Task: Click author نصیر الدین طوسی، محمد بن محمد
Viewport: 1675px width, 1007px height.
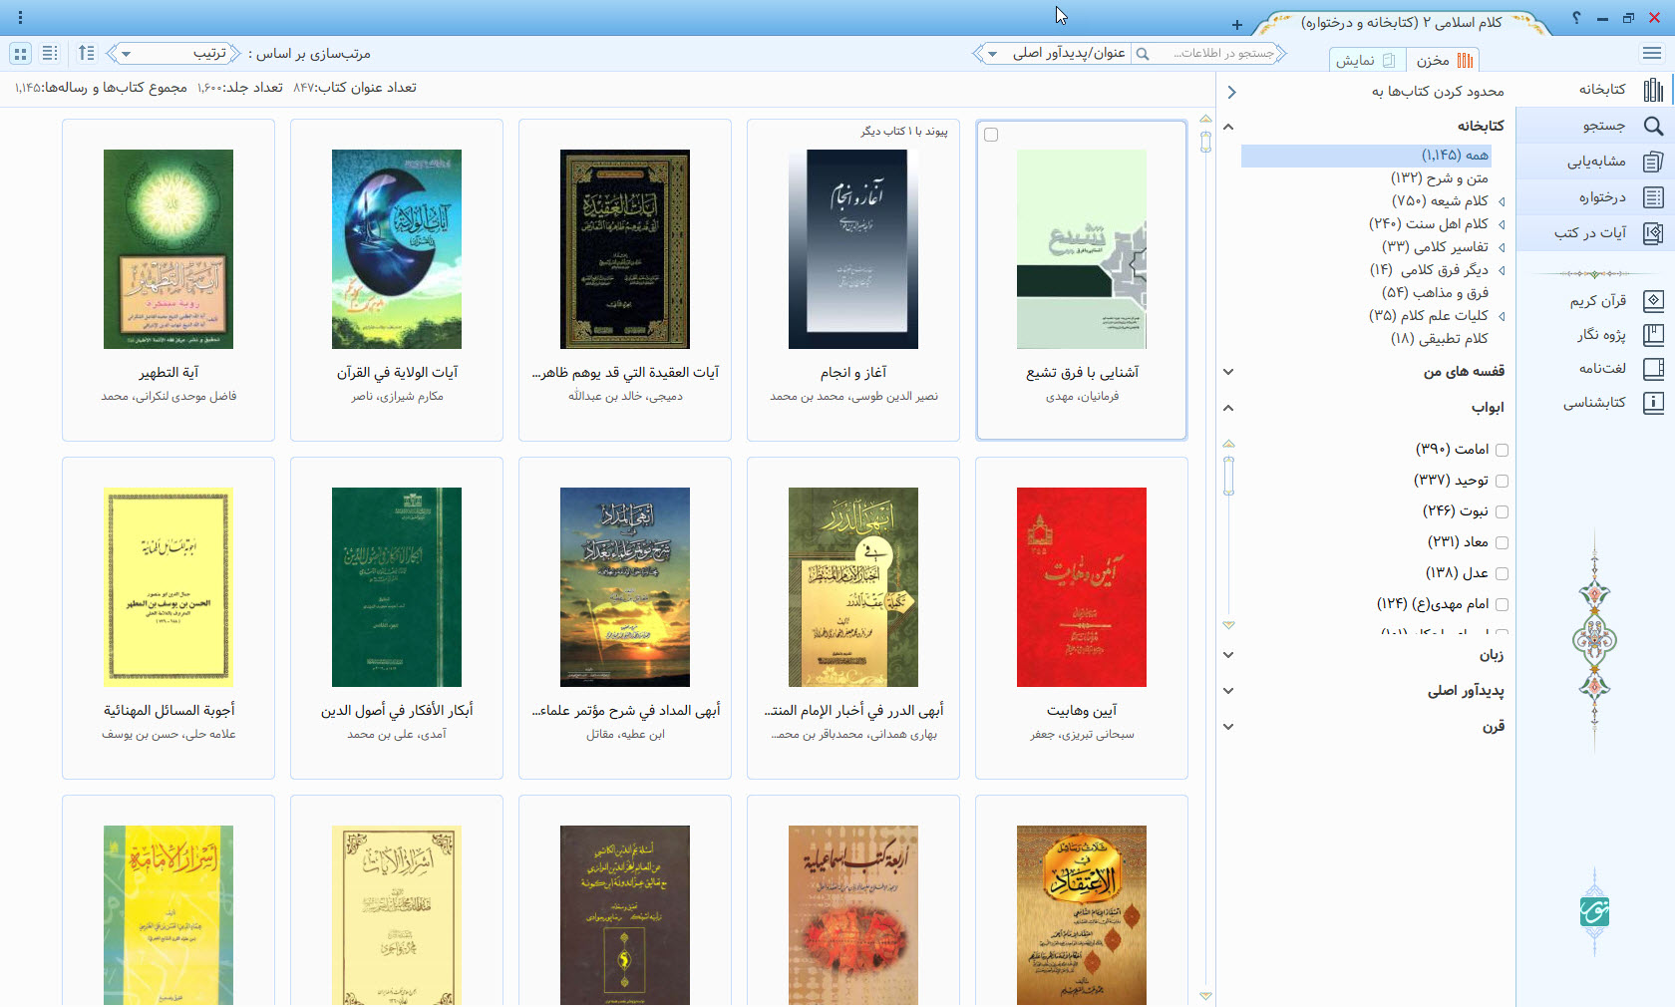Action: (853, 397)
